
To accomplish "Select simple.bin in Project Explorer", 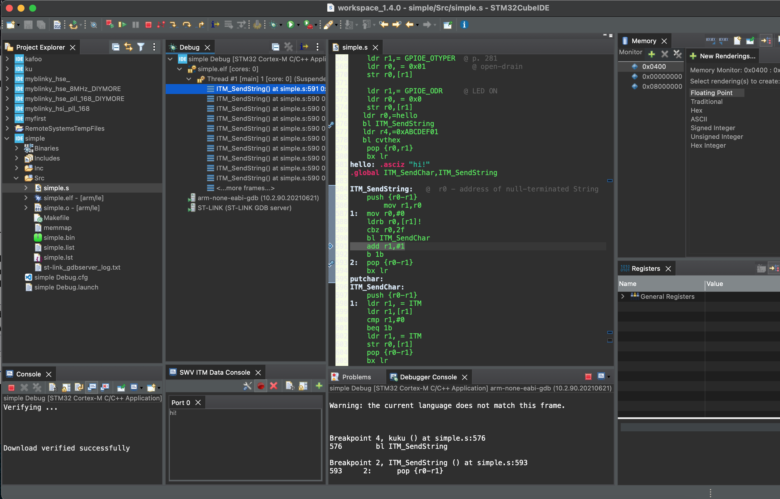I will click(x=59, y=238).
